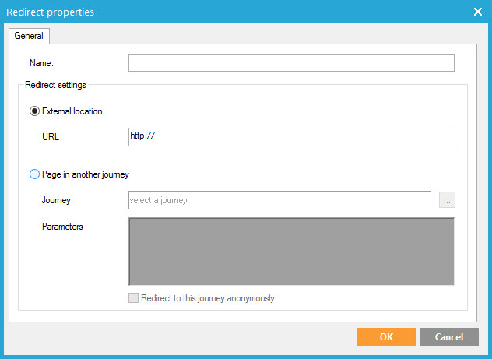Select the External location radio button

tap(34, 111)
